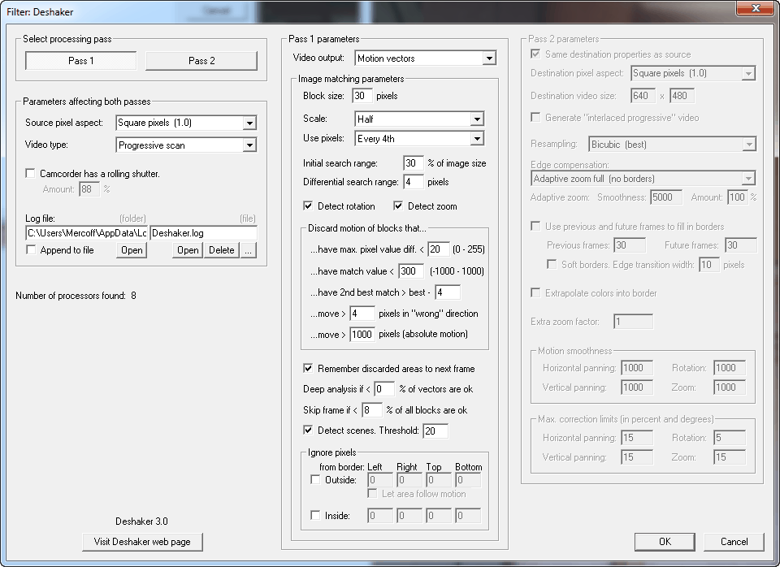Click max. pixel value diff field
The height and width of the screenshot is (567, 780).
[438, 249]
